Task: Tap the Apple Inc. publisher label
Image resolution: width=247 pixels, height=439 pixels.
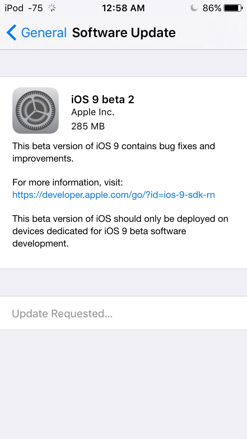Action: pos(93,112)
